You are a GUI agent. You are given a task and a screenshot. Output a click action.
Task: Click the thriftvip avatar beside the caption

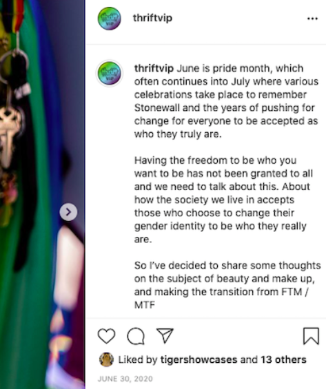(110, 74)
